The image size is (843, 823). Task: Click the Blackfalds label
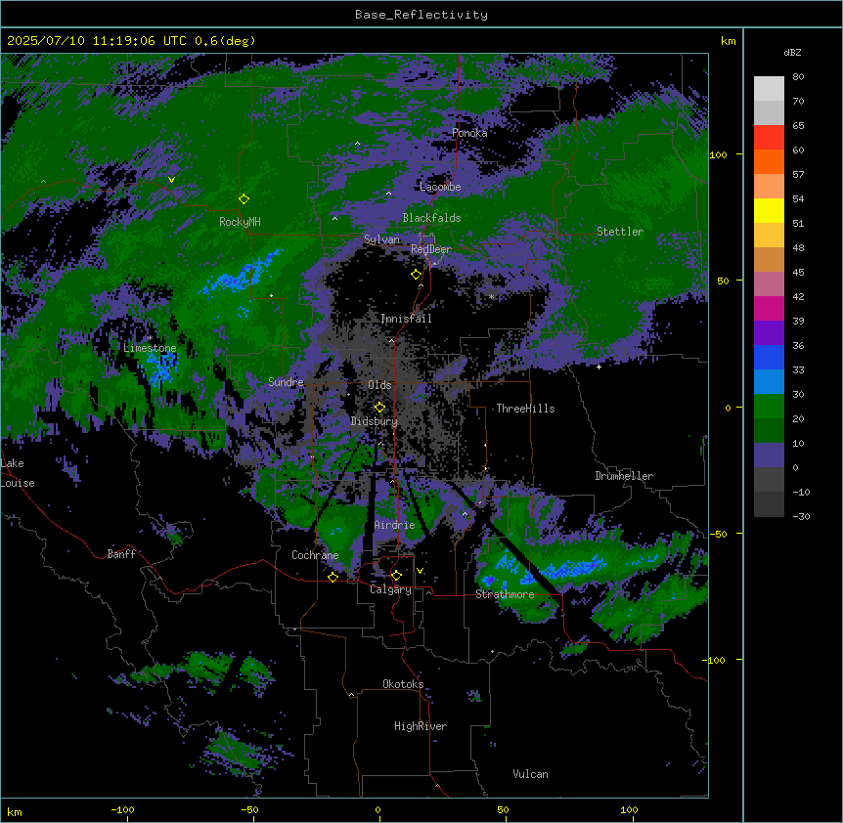pos(431,218)
